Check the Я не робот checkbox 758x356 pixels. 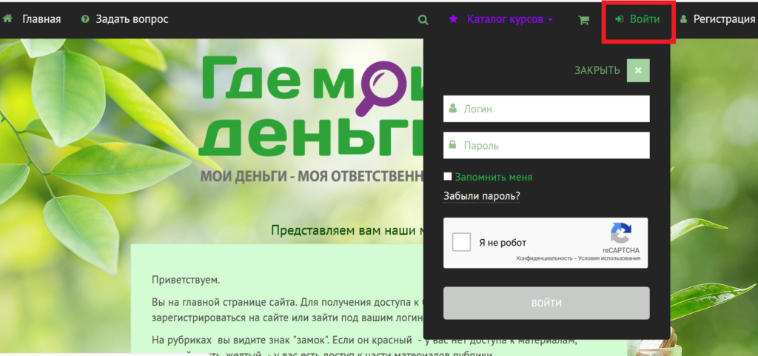[462, 242]
